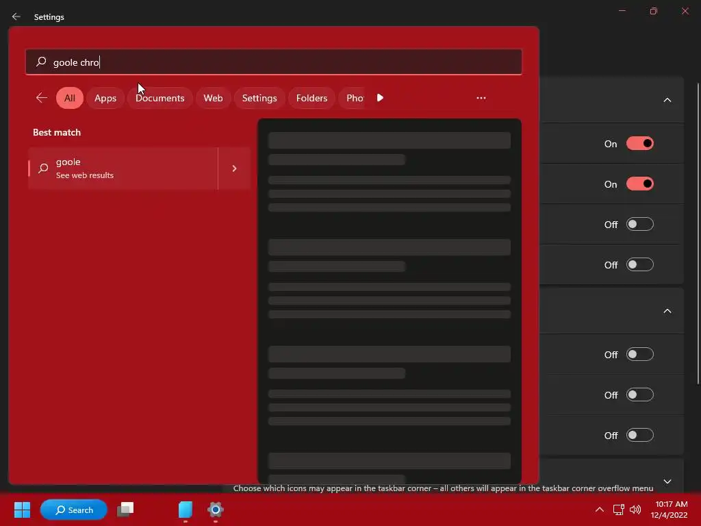Open the blue app icon on taskbar
Viewport: 701px width, 526px height.
185,510
